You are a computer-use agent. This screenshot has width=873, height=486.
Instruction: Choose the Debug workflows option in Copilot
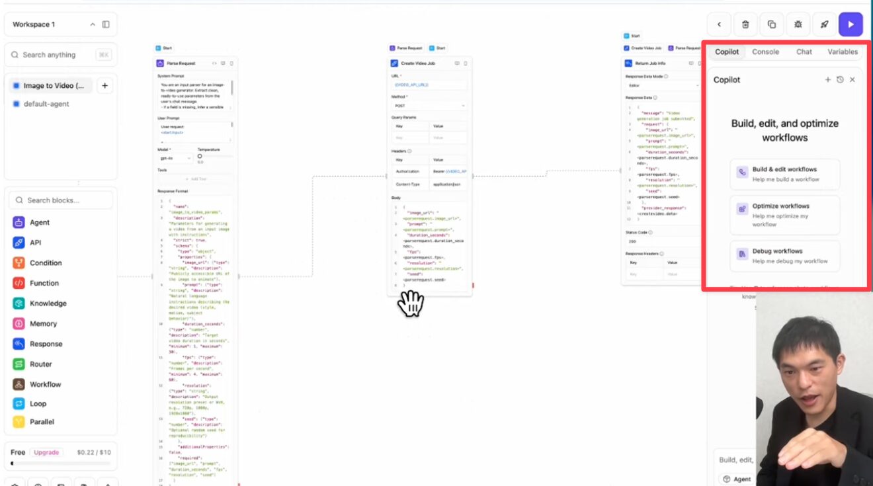coord(785,256)
